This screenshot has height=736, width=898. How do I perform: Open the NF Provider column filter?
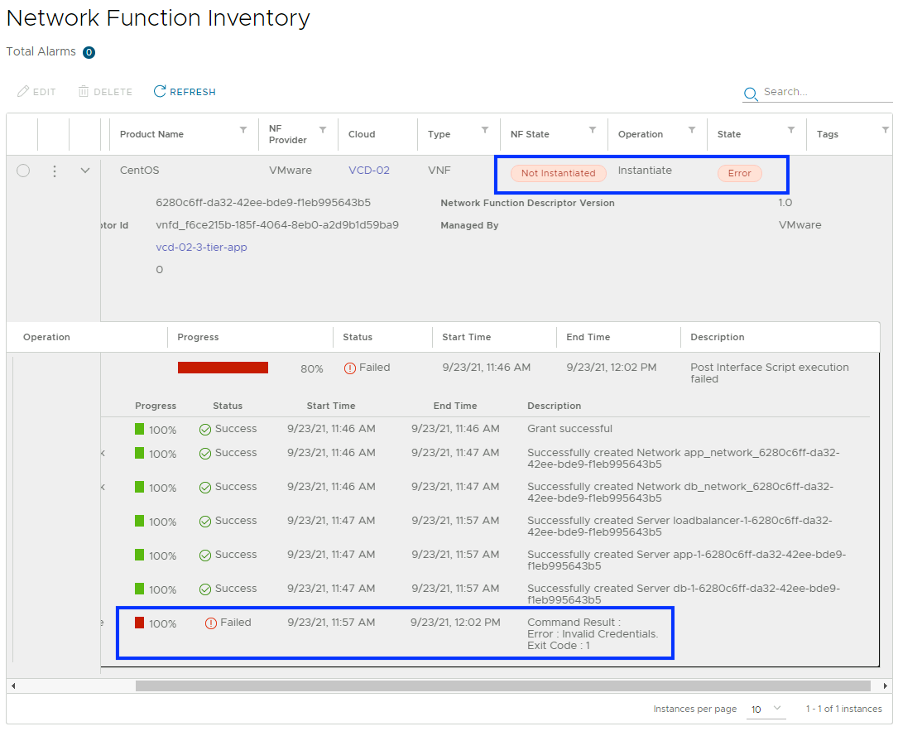click(x=323, y=130)
